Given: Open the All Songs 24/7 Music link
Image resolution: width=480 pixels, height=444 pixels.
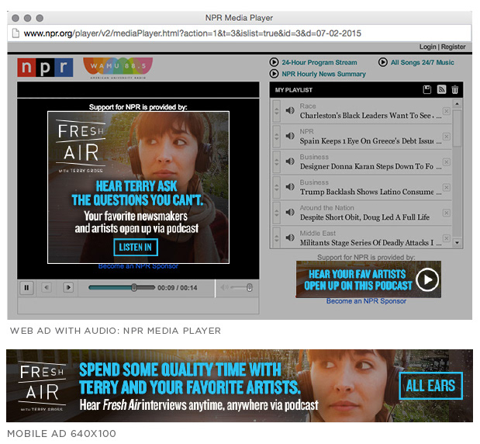Looking at the screenshot, I should pos(422,62).
